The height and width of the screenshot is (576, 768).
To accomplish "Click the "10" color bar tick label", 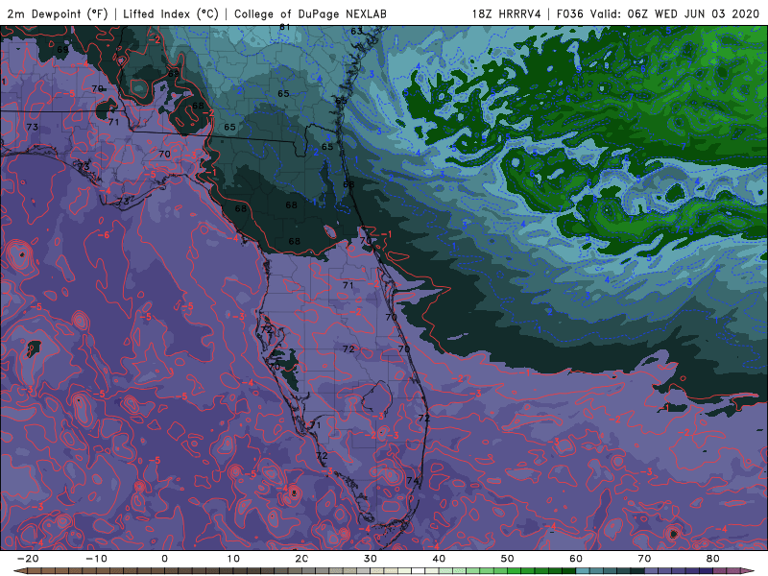I will tap(233, 559).
